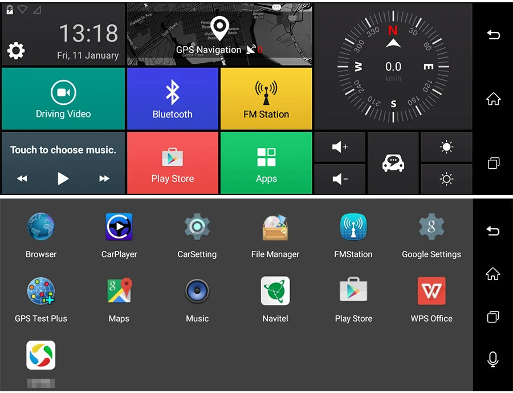This screenshot has width=513, height=393.
Task: Launch the Driving Video tile
Action: pos(63,99)
